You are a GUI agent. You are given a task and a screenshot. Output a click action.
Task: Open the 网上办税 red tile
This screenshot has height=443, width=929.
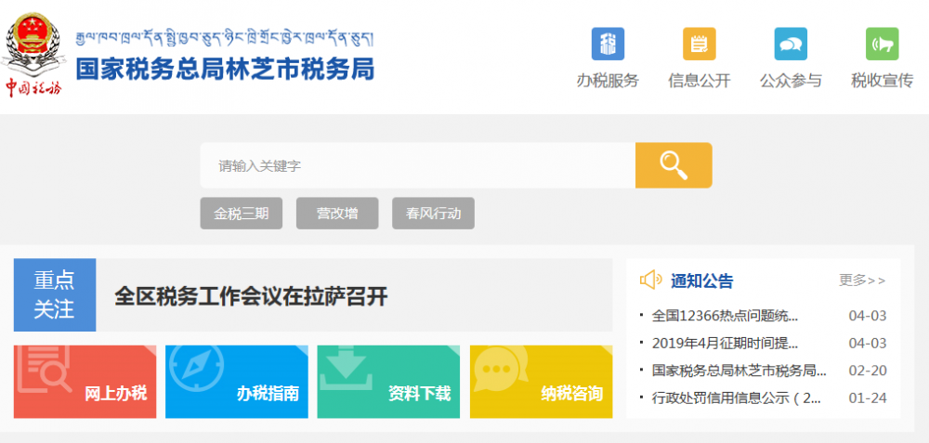[x=85, y=382]
